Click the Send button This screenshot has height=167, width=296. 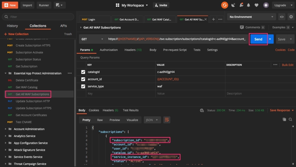(258, 39)
